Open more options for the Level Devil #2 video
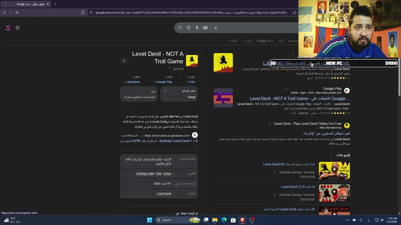 point(275,172)
